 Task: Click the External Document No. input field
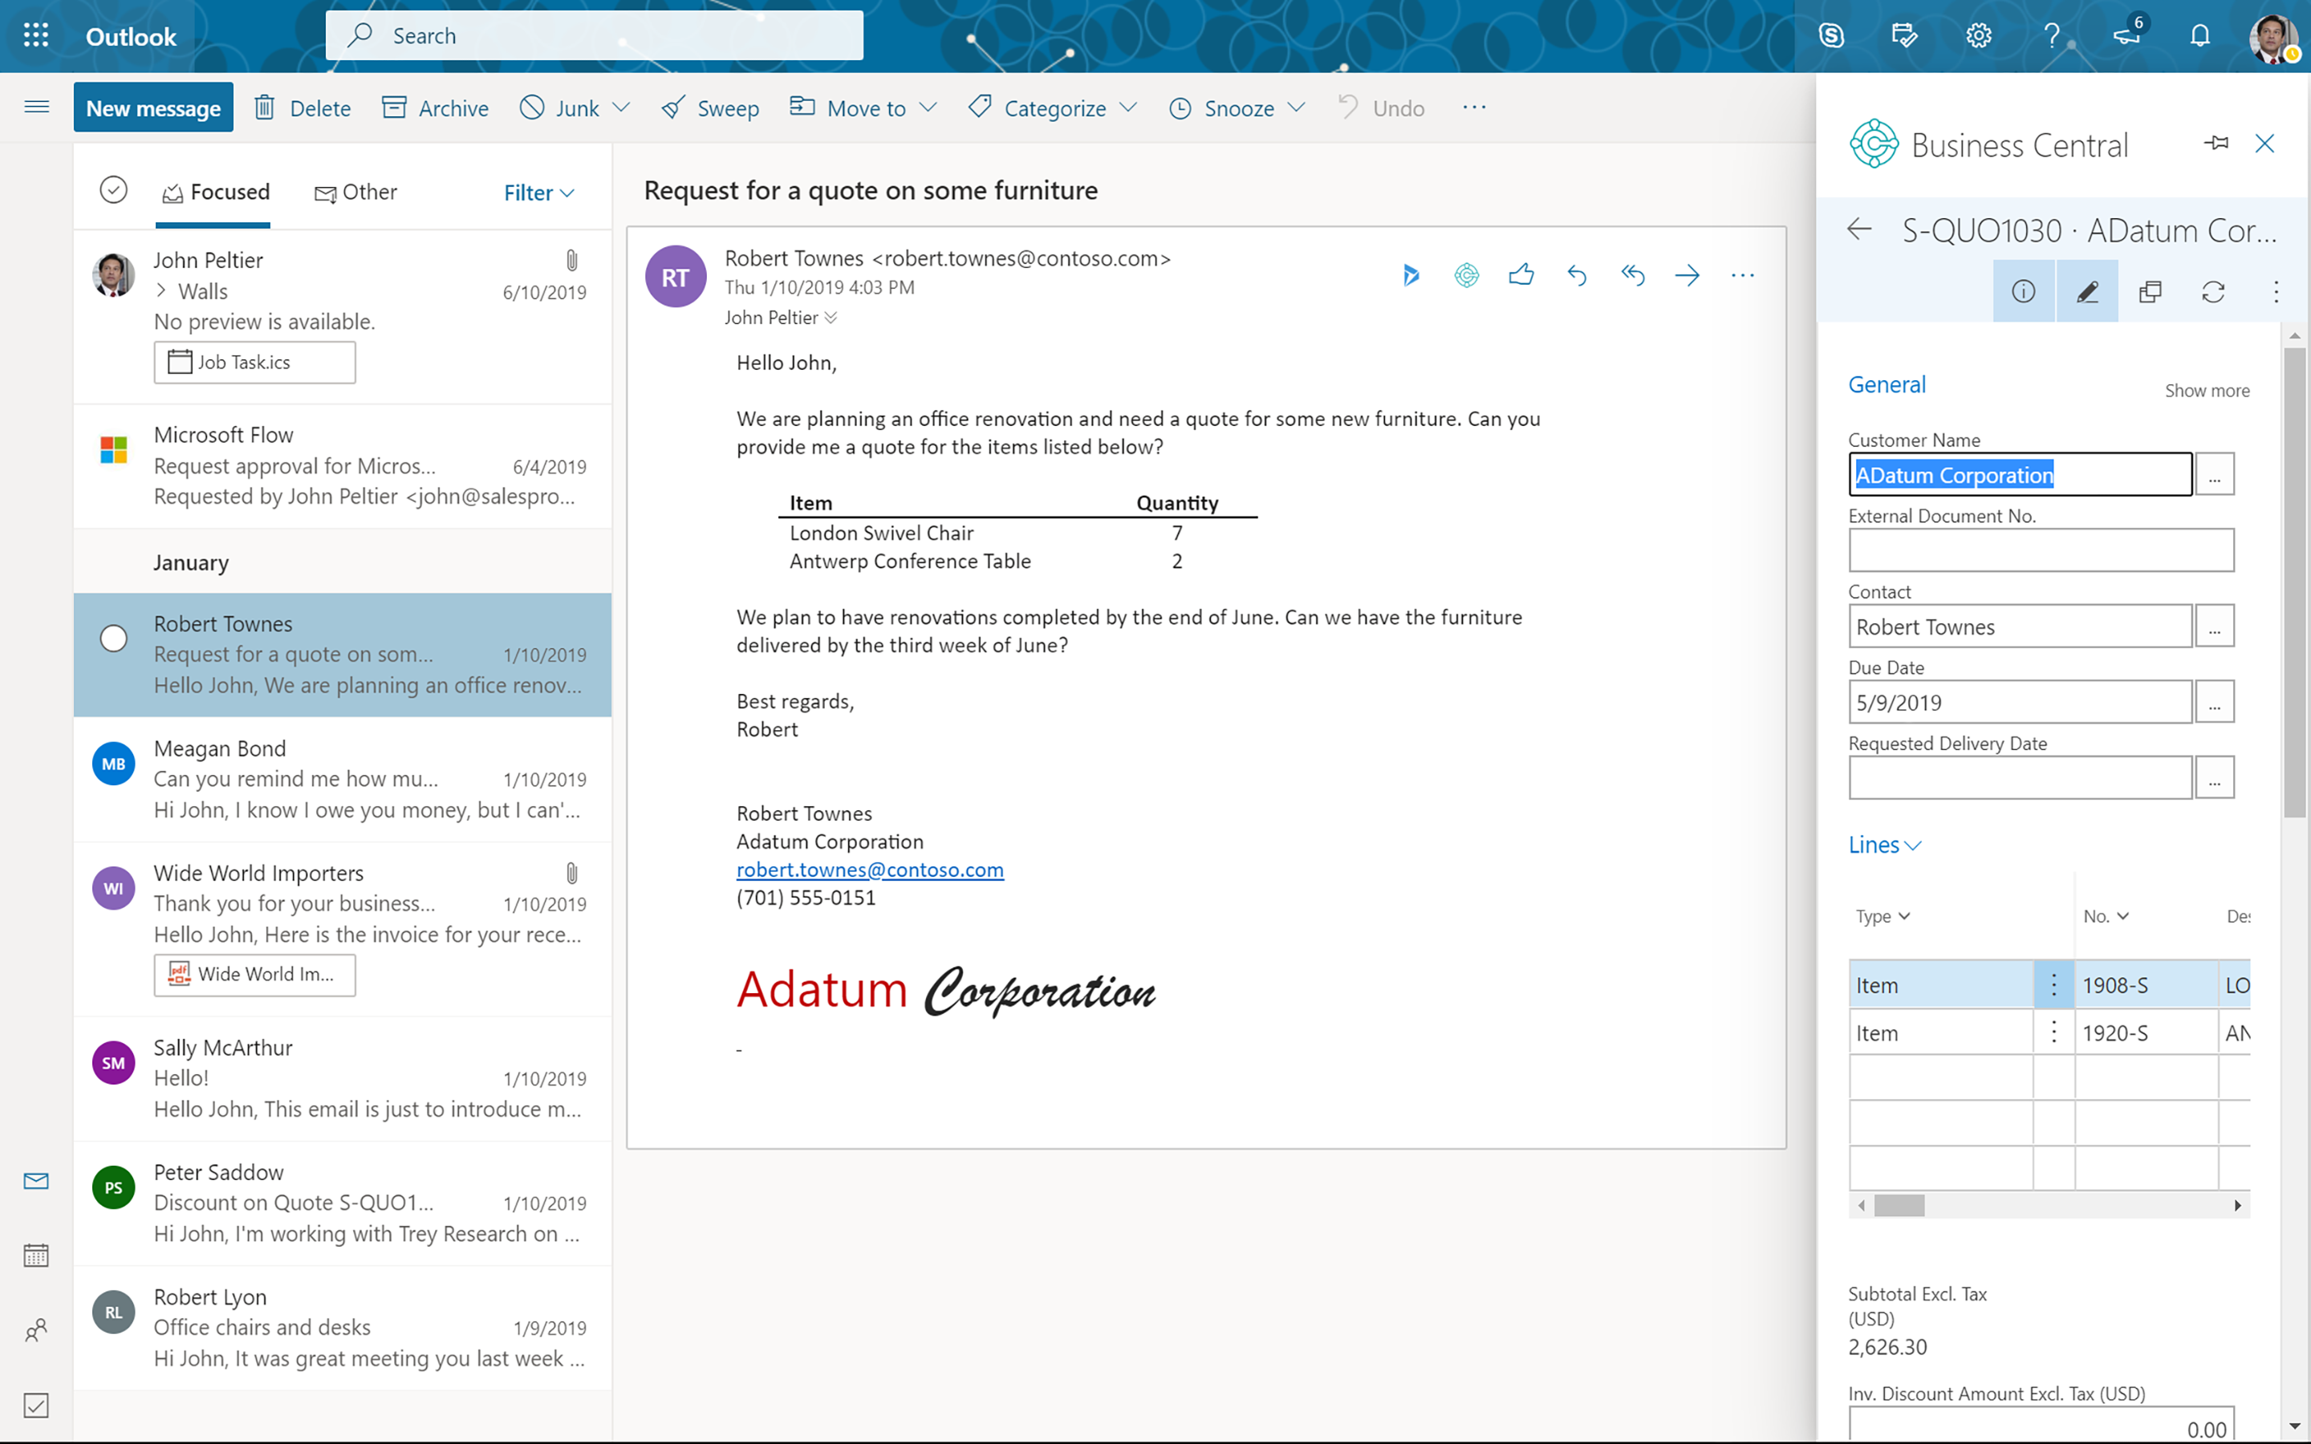pyautogui.click(x=2040, y=550)
